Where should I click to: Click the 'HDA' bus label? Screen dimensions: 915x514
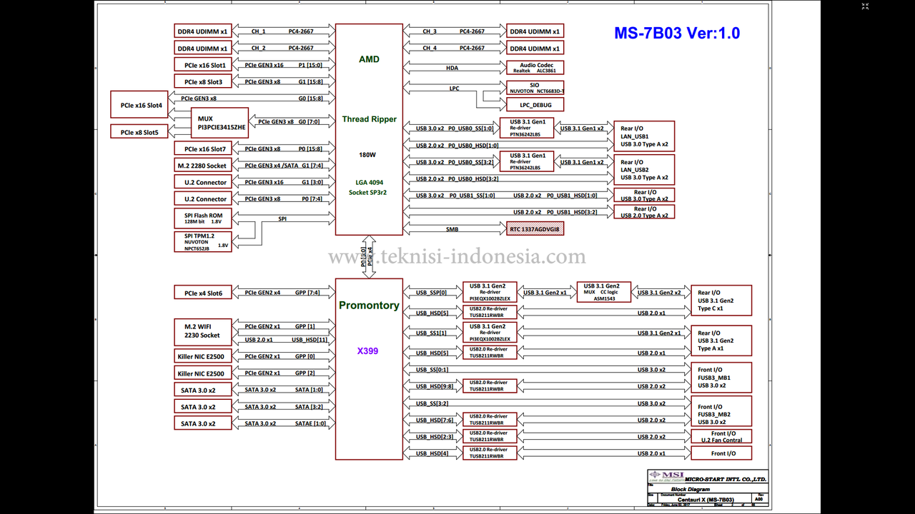452,69
